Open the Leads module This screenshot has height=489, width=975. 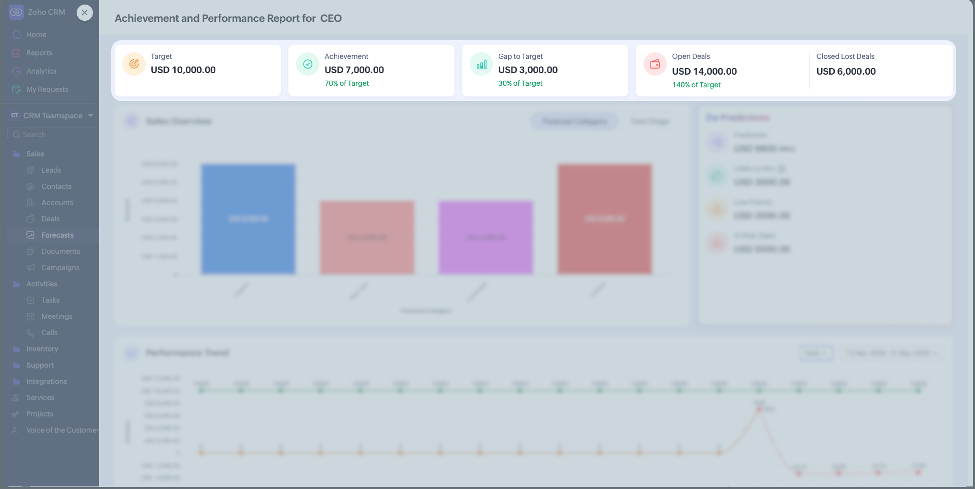coord(51,170)
